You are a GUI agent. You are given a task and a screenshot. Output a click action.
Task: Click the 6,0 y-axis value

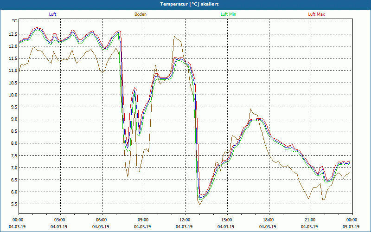click(14, 192)
